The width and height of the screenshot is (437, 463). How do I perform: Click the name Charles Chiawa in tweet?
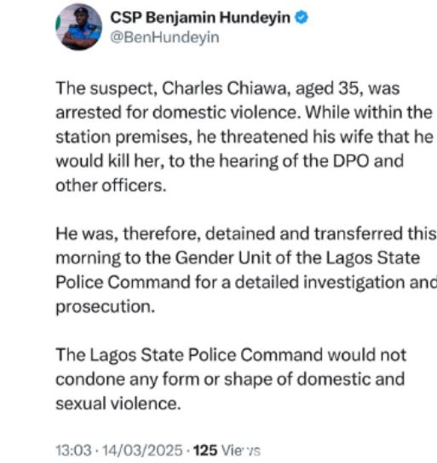[224, 89]
